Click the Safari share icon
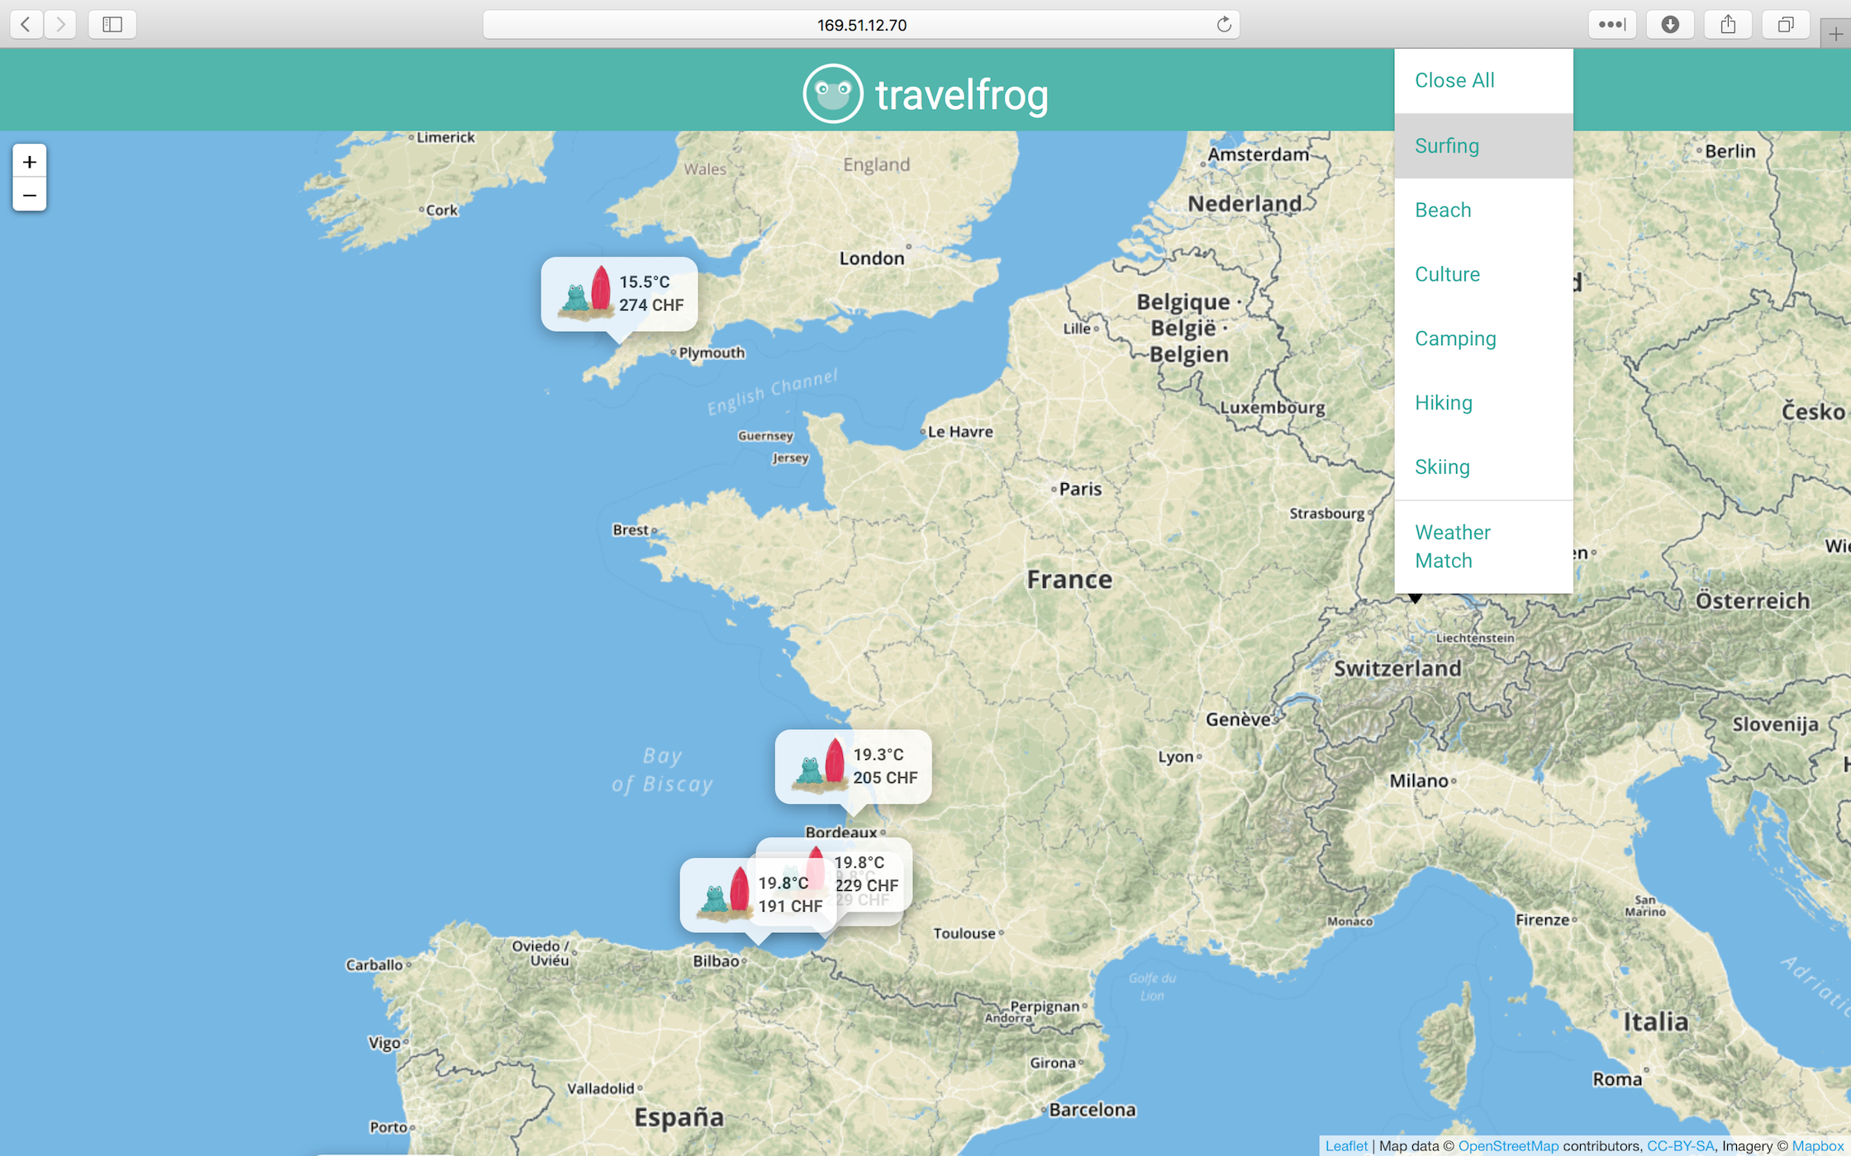 click(x=1728, y=25)
